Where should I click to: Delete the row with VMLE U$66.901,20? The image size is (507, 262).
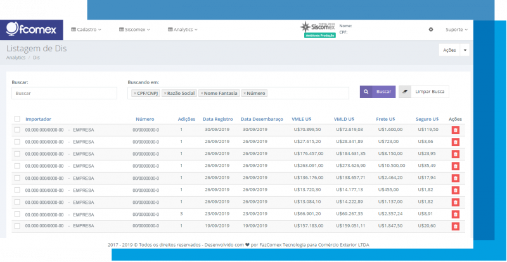(455, 214)
